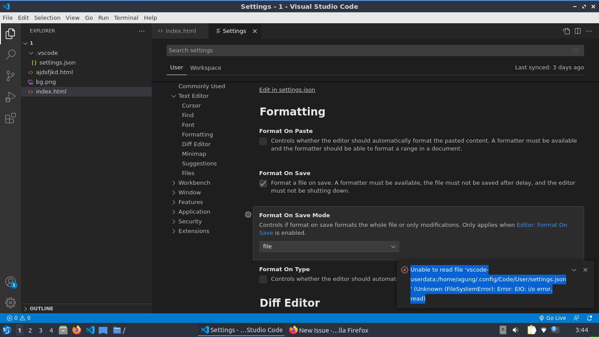Click the Split Editor icon
The image size is (599, 337).
click(x=578, y=31)
